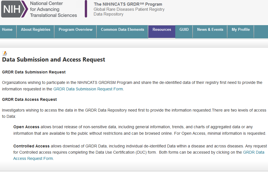Click the bold Open Access label

[26, 127]
